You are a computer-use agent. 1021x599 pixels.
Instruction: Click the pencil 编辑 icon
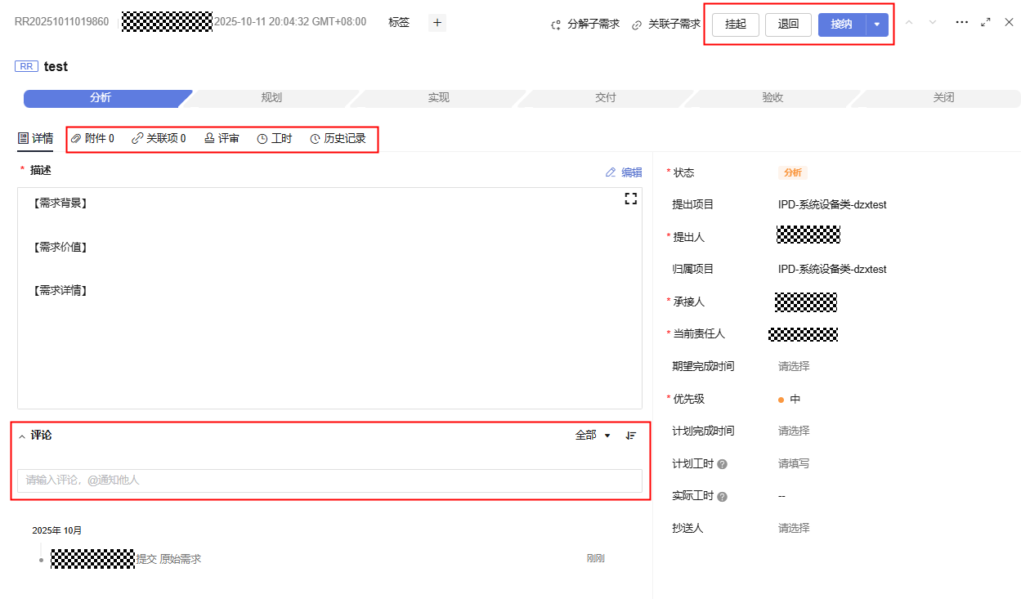(x=611, y=172)
